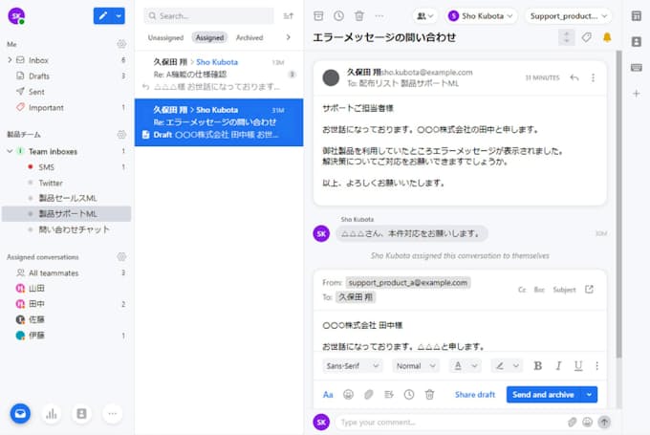Open the Normal text size dropdown

click(x=416, y=366)
